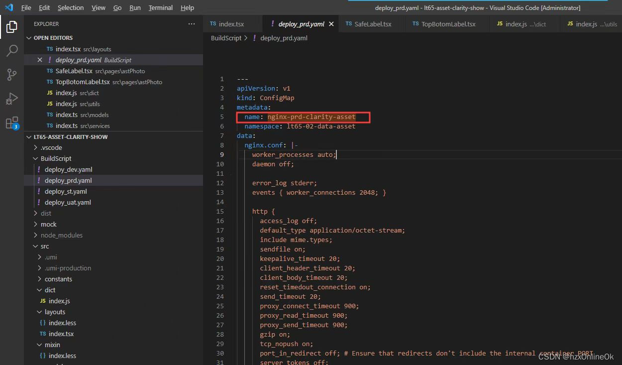Image resolution: width=622 pixels, height=365 pixels.
Task: Click BuildScript in the breadcrumb
Action: (226, 38)
